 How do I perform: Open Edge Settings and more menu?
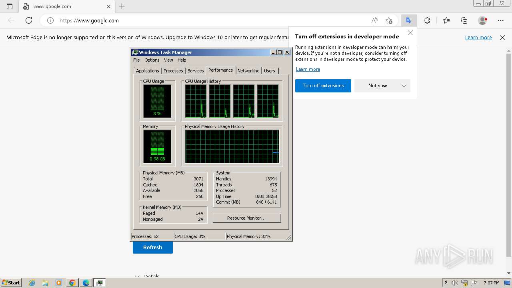[x=501, y=20]
